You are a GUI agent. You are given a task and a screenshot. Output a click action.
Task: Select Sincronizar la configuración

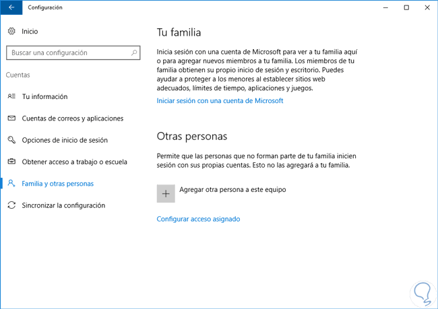coord(63,205)
